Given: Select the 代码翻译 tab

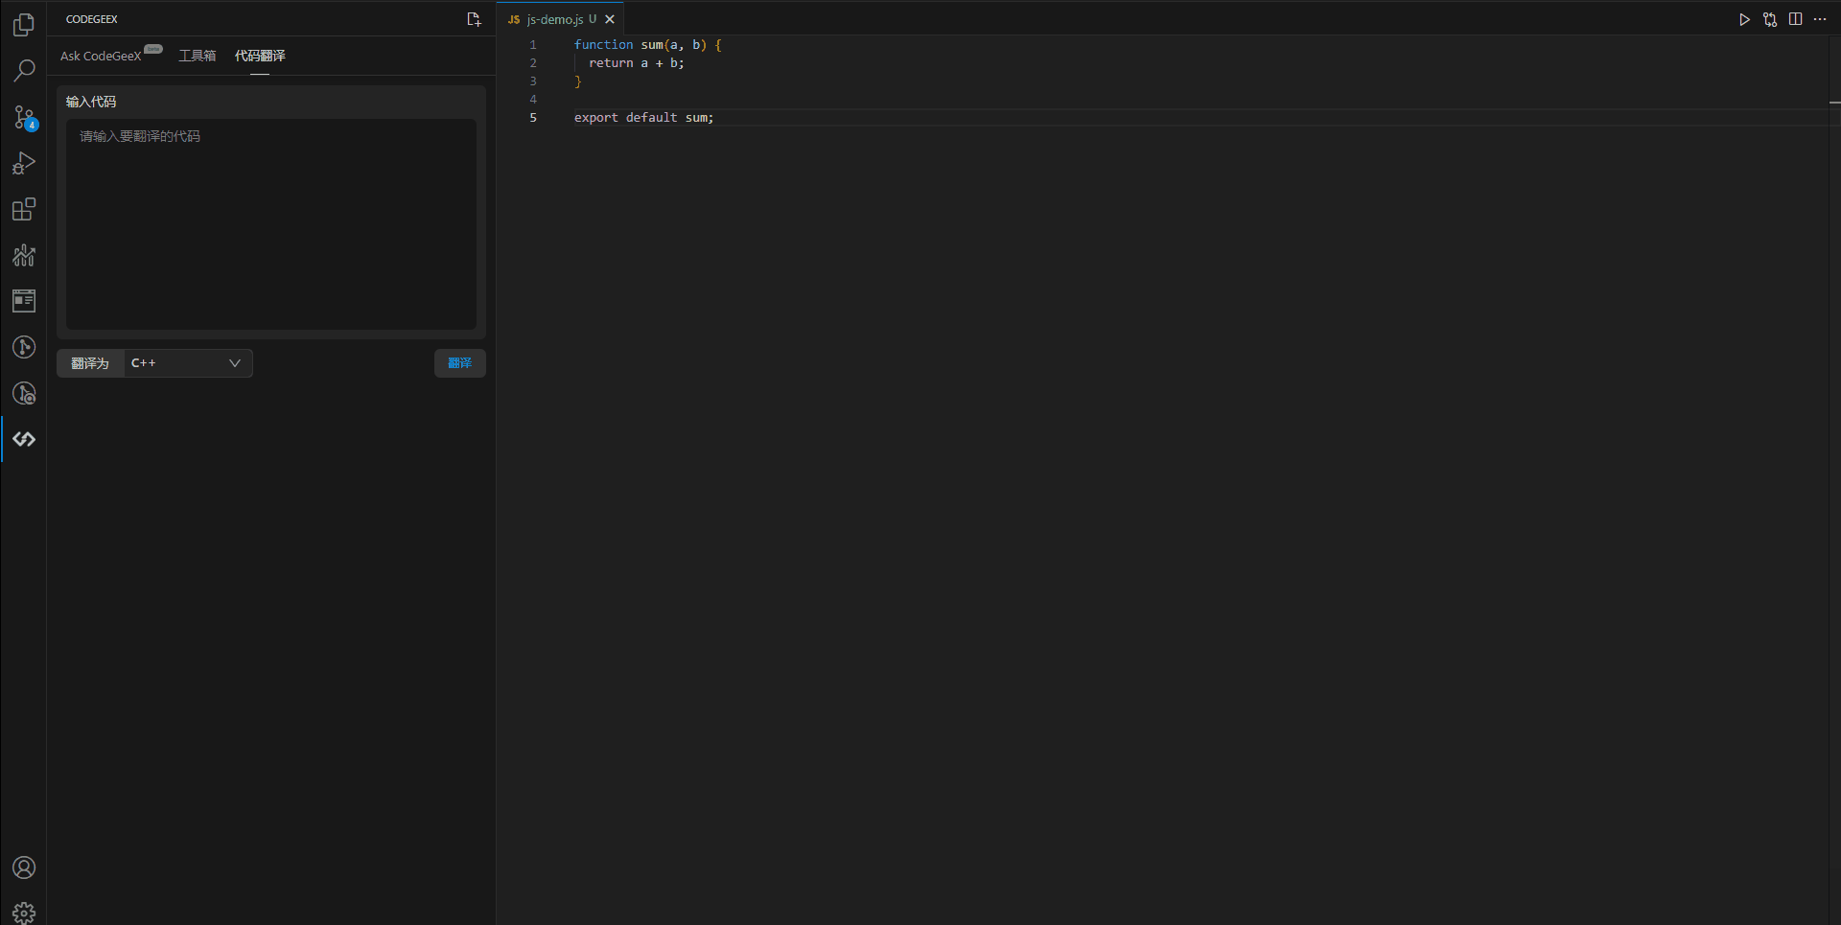Looking at the screenshot, I should point(260,57).
